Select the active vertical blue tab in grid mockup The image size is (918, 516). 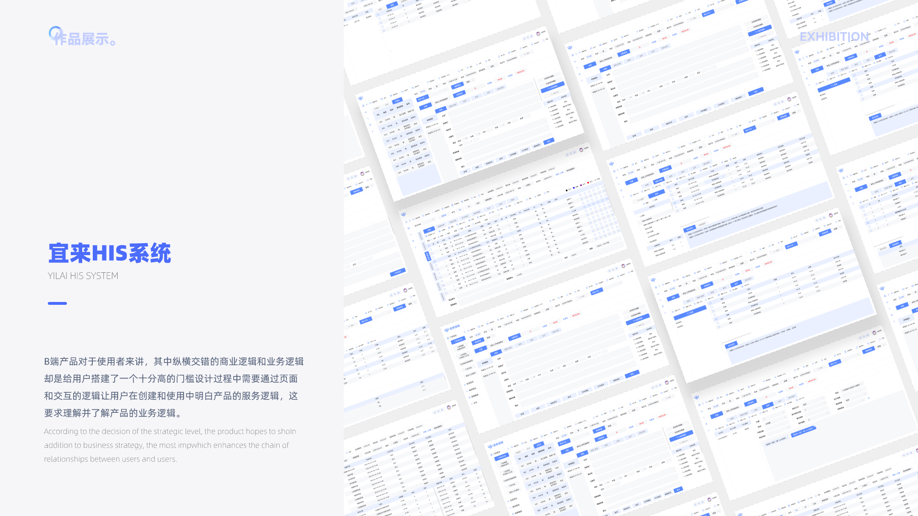[x=428, y=256]
